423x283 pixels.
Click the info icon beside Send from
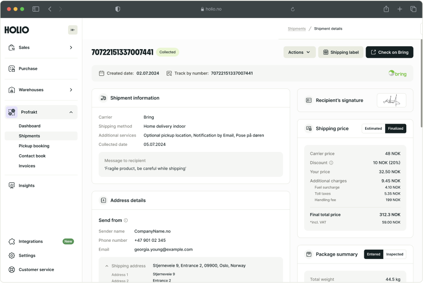pos(126,220)
